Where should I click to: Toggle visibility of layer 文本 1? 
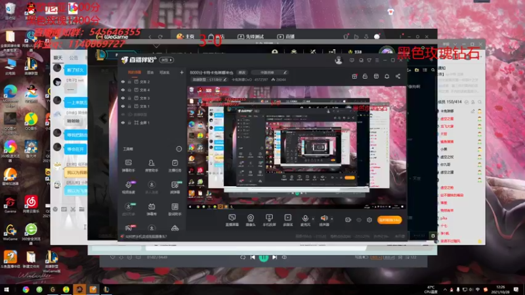(x=123, y=106)
